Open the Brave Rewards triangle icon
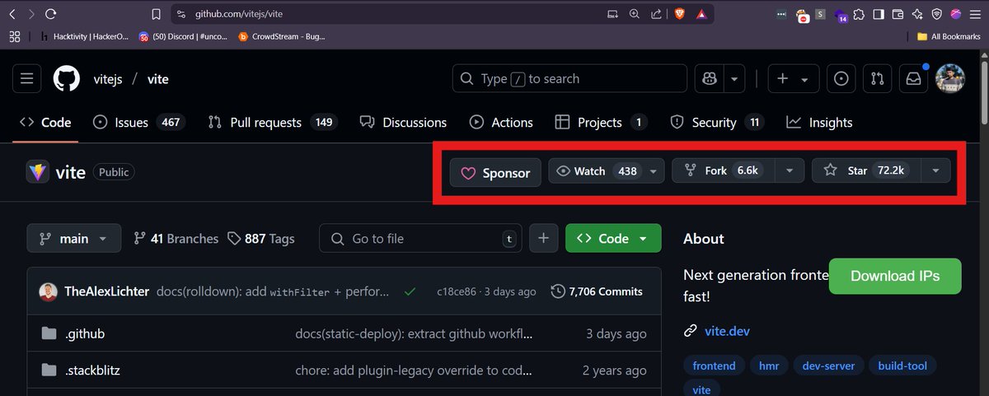 (701, 14)
